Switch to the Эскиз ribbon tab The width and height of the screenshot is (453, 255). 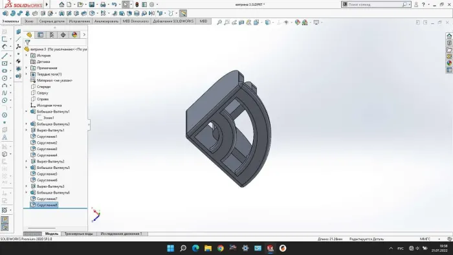(x=29, y=21)
